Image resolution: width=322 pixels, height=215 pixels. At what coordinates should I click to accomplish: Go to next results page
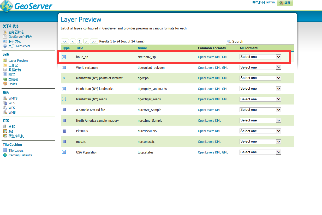point(86,41)
